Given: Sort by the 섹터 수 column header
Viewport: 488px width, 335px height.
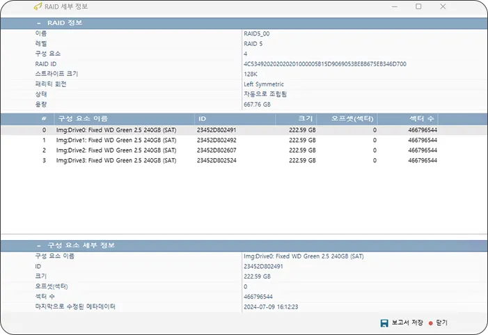Looking at the screenshot, I should click(422, 118).
